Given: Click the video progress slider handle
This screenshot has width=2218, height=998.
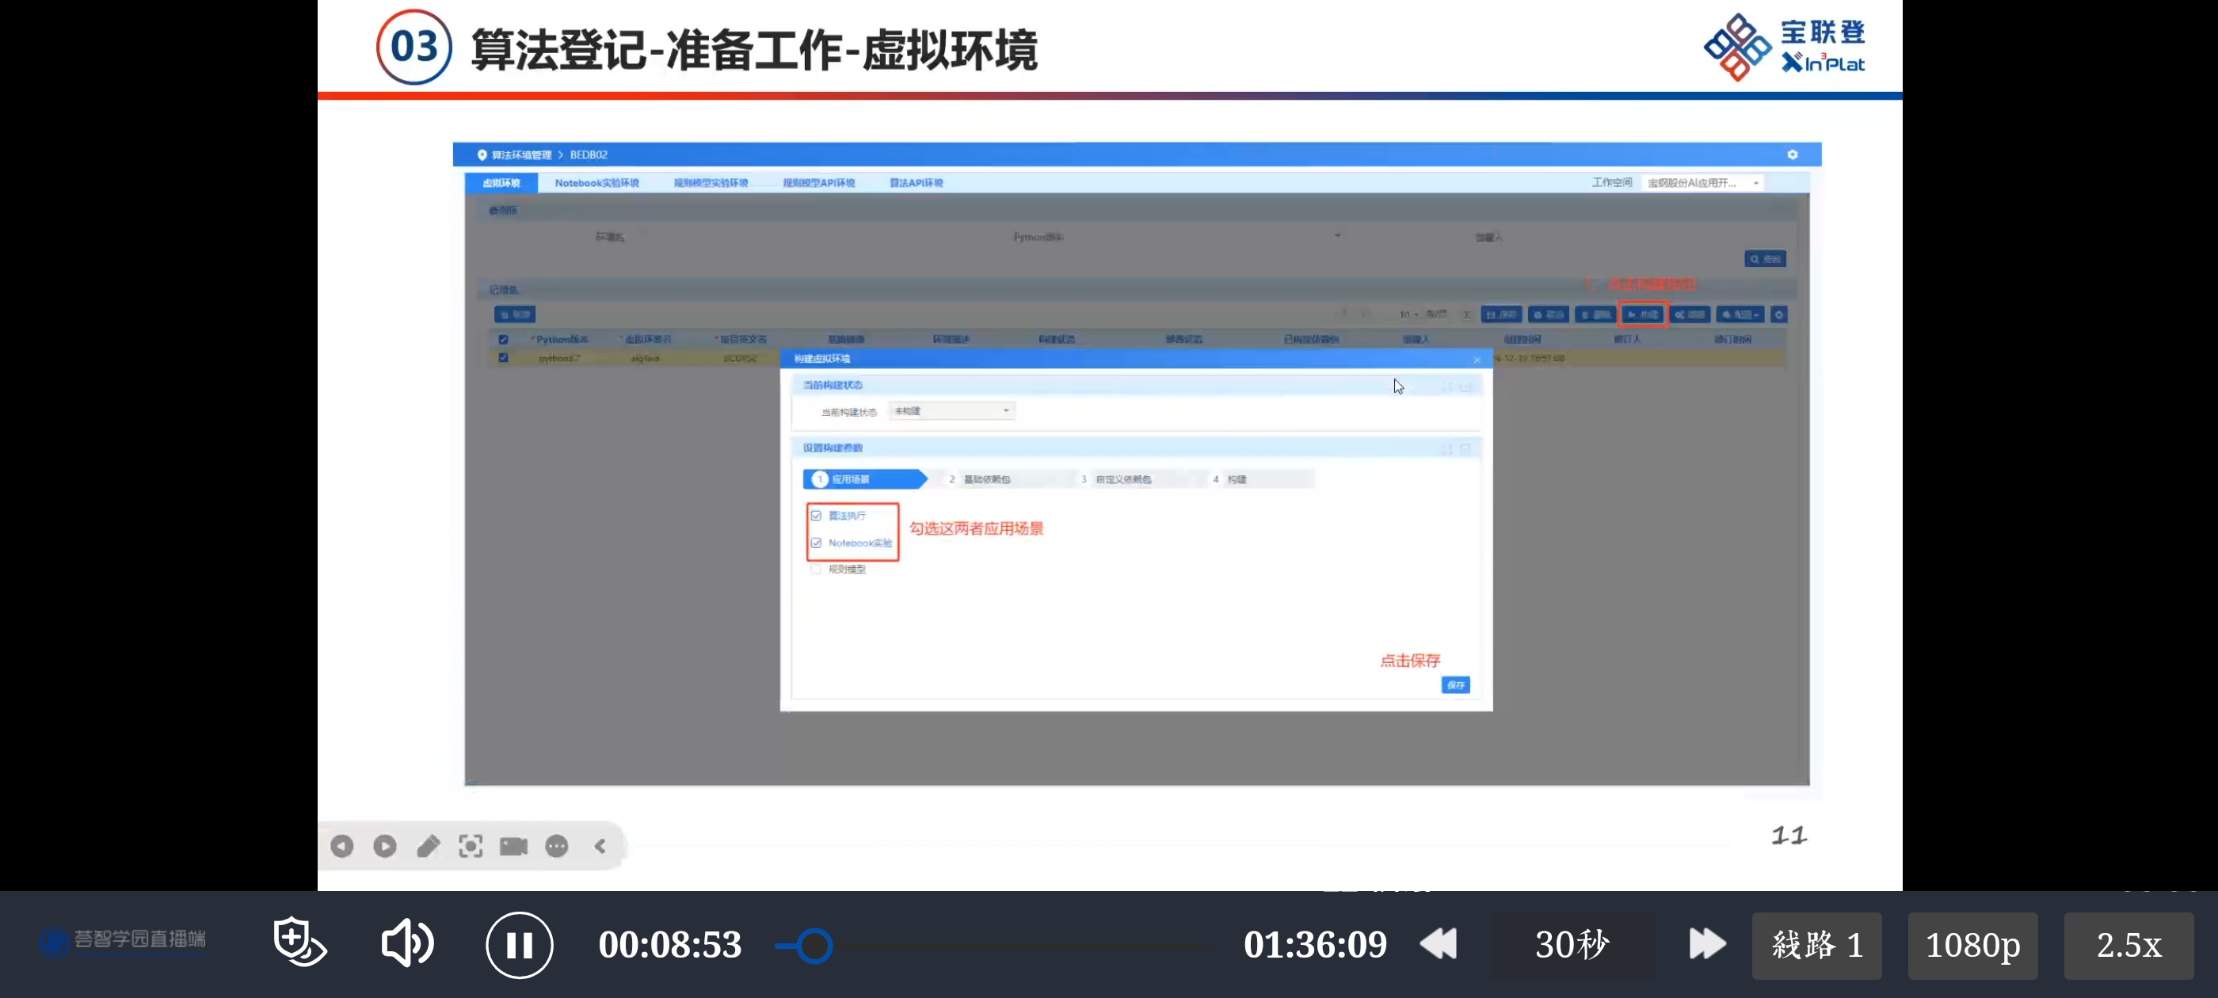Looking at the screenshot, I should click(x=814, y=946).
